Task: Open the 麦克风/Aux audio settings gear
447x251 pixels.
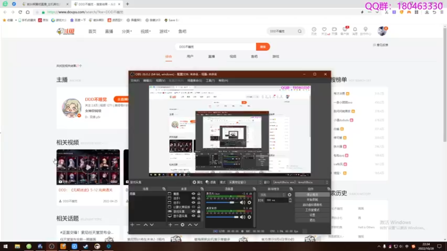Action: click(249, 202)
